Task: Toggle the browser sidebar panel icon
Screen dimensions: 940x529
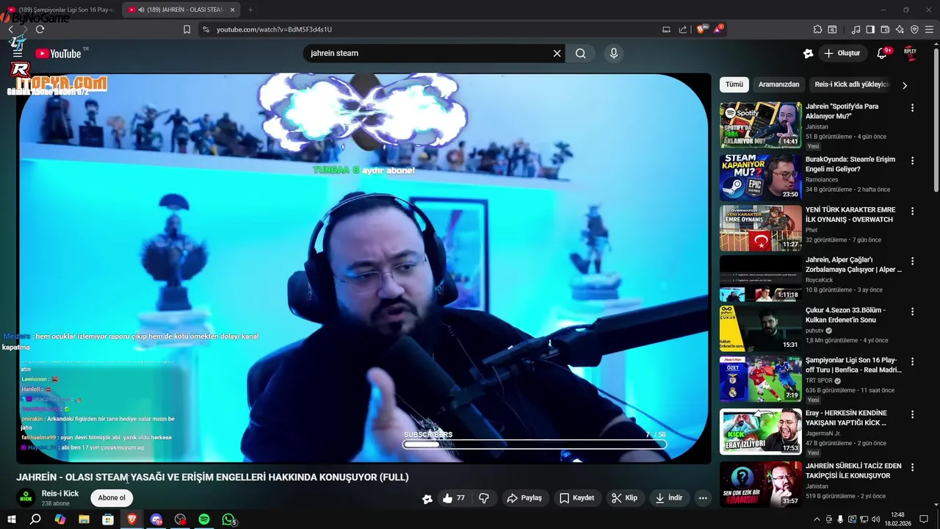Action: point(870,29)
